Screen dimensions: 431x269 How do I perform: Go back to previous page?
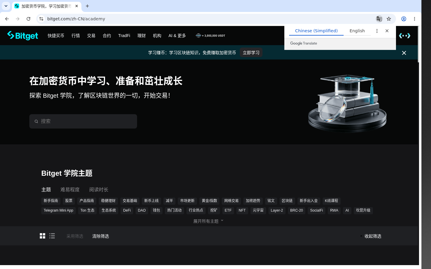tap(7, 19)
